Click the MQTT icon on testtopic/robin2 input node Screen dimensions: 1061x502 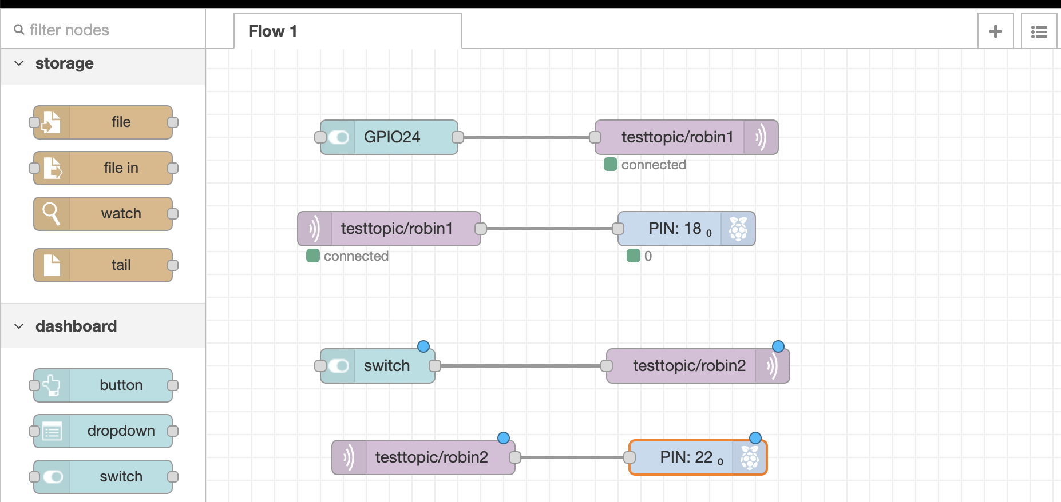pos(349,457)
